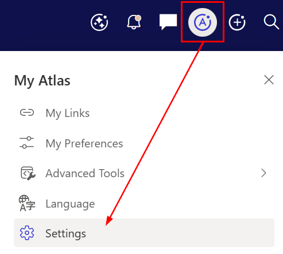Open the chat speech bubble icon

point(168,22)
